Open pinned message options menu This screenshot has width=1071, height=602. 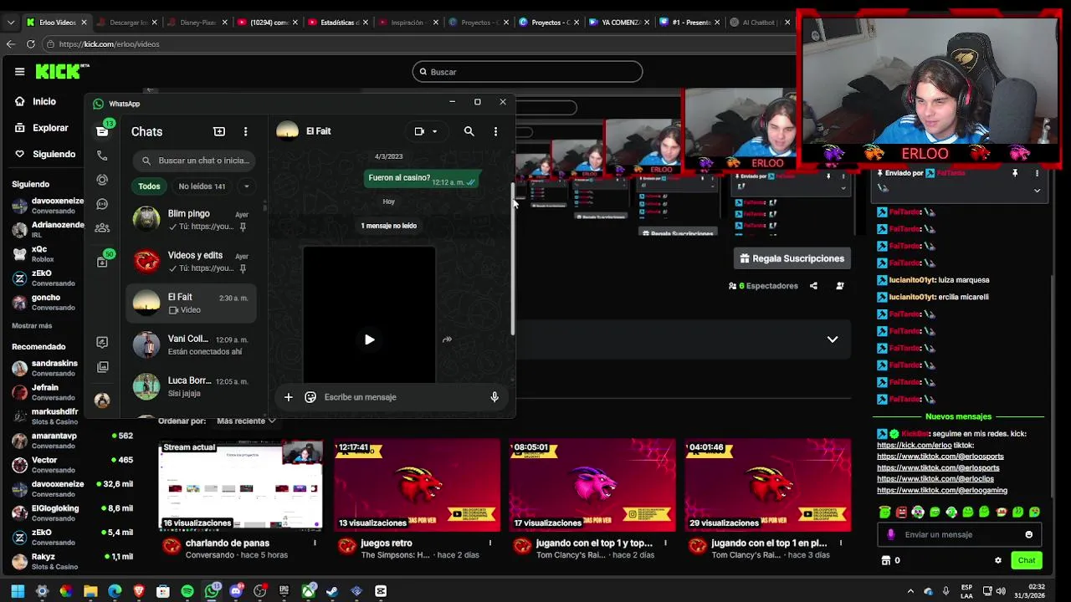click(x=1037, y=173)
